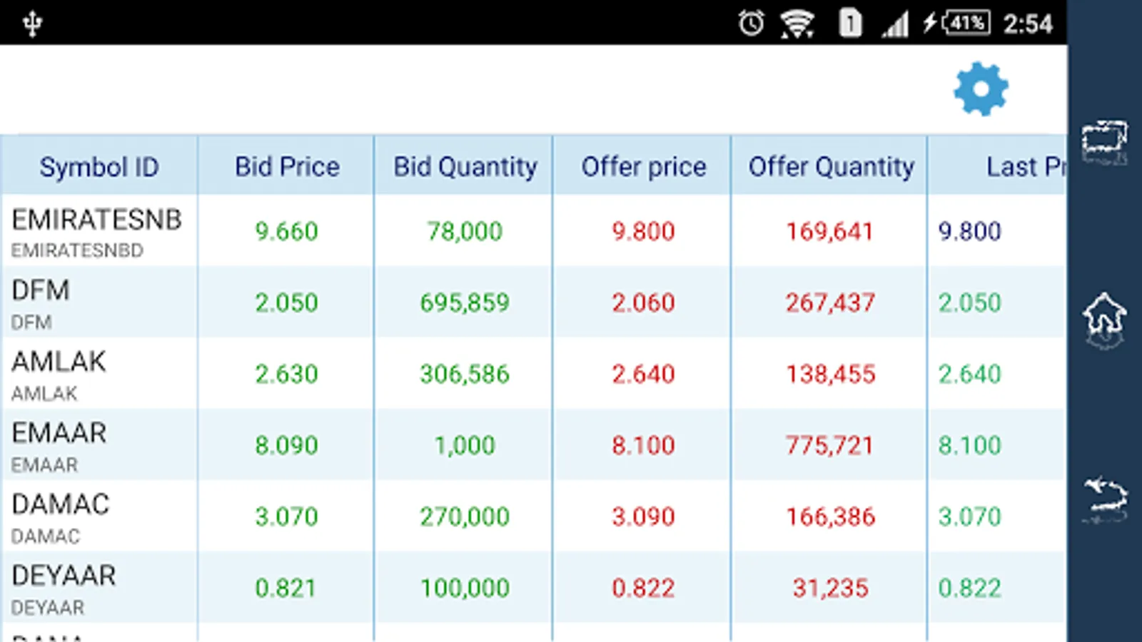
Task: Tap DEYAAR bid quantity 100,000
Action: pyautogui.click(x=465, y=588)
